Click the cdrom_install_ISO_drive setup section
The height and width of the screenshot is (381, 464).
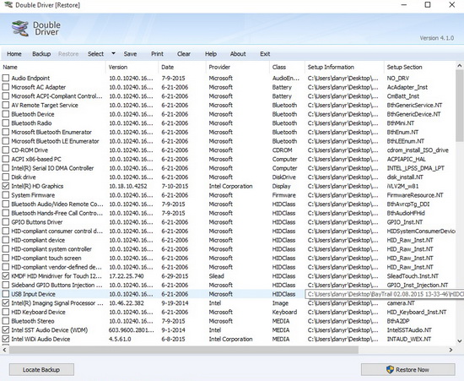418,150
